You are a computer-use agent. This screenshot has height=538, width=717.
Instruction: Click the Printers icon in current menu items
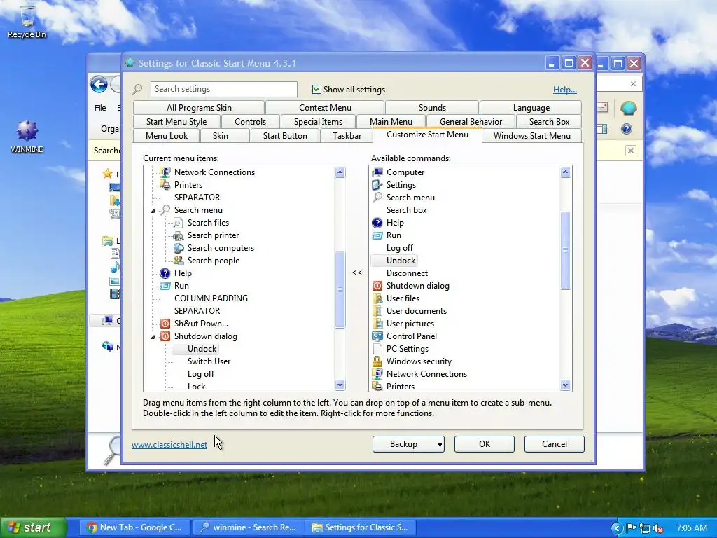(165, 185)
